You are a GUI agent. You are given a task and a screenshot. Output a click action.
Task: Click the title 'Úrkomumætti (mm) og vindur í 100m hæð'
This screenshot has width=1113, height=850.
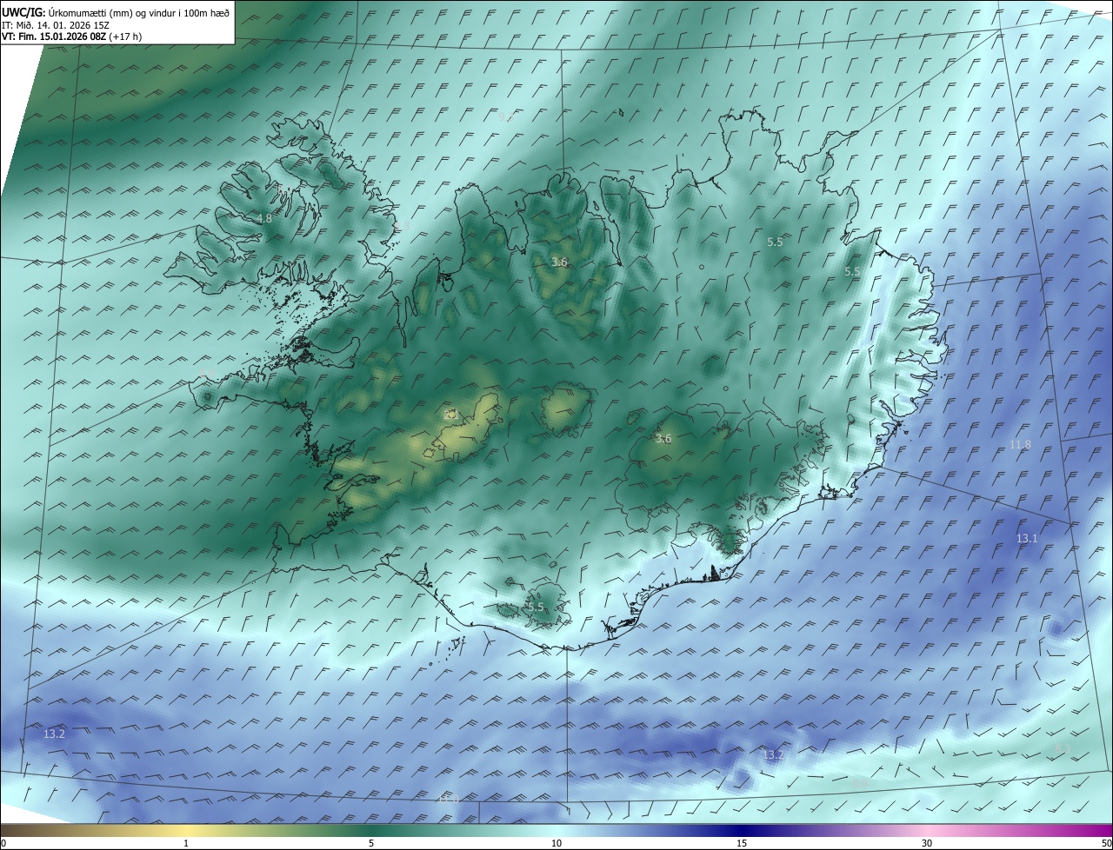point(138,11)
